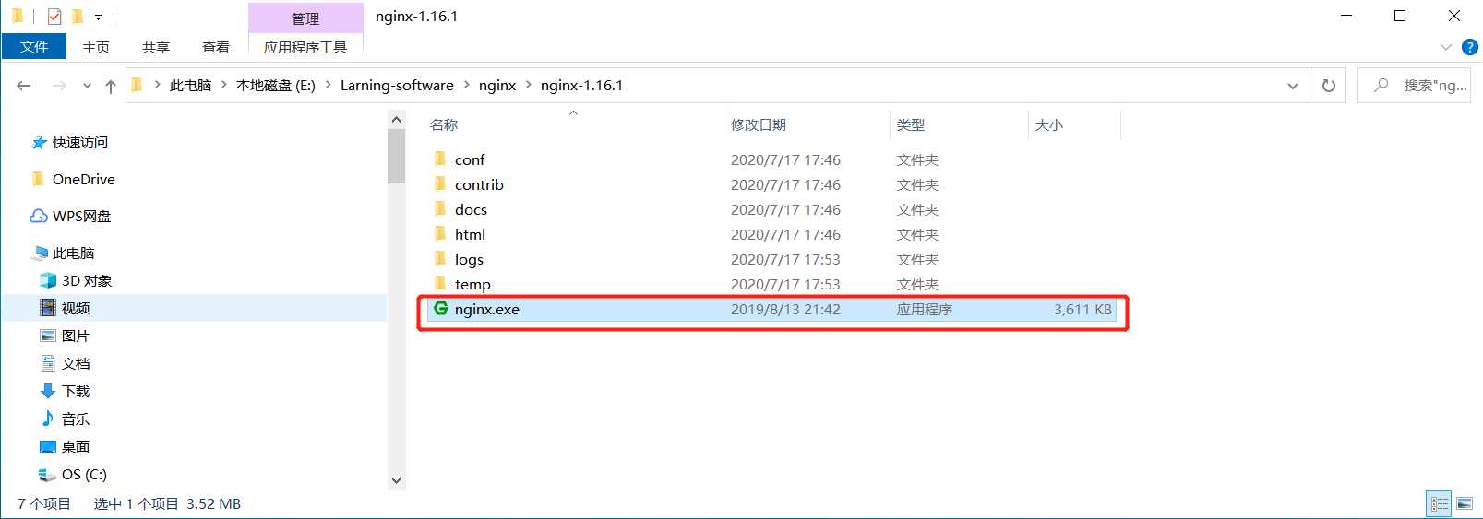
Task: Expand the chevron after Larning-software breadcrumb
Action: [x=466, y=85]
